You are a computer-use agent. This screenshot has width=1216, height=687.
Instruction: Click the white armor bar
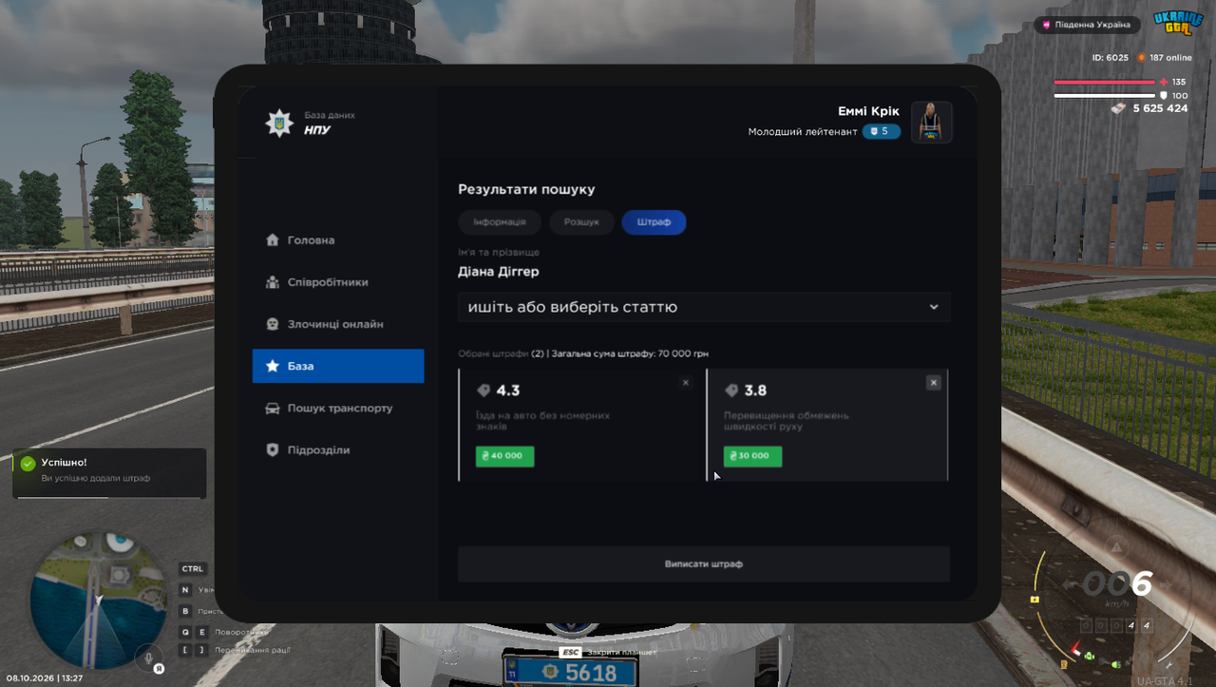click(1105, 95)
